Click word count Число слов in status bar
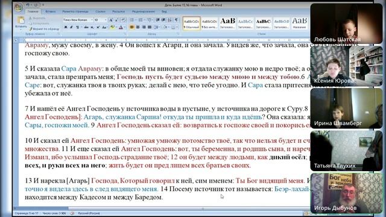 point(54,213)
